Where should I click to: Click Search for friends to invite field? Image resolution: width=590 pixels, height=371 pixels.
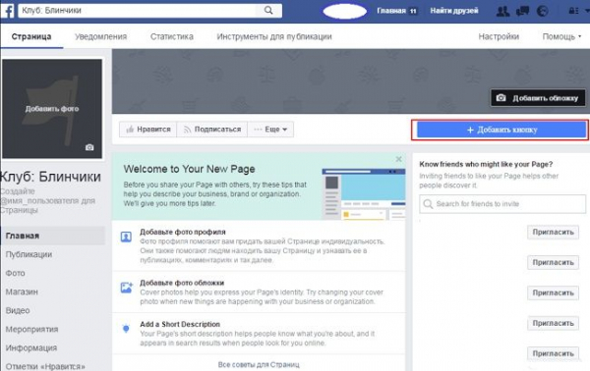[502, 204]
